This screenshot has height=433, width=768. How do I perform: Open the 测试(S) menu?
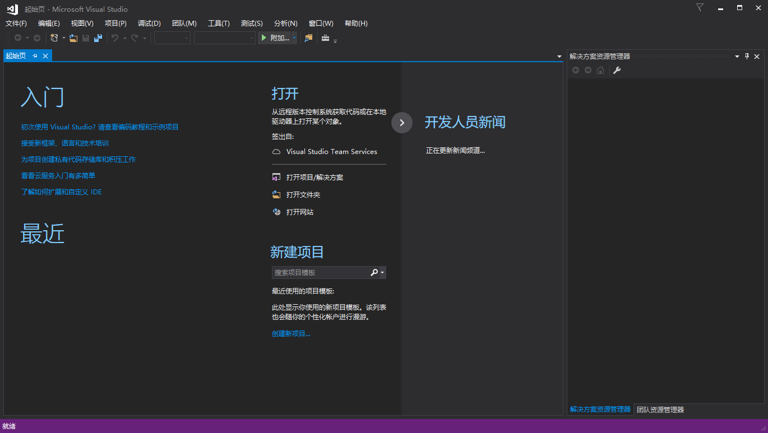click(252, 23)
